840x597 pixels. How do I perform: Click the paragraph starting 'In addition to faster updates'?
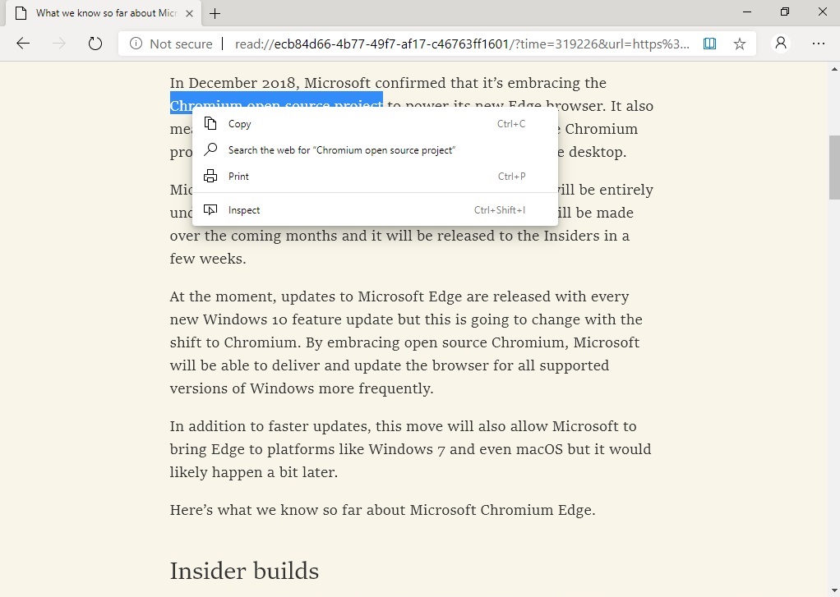click(410, 448)
